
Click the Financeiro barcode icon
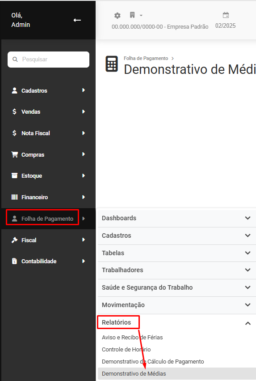pos(15,197)
